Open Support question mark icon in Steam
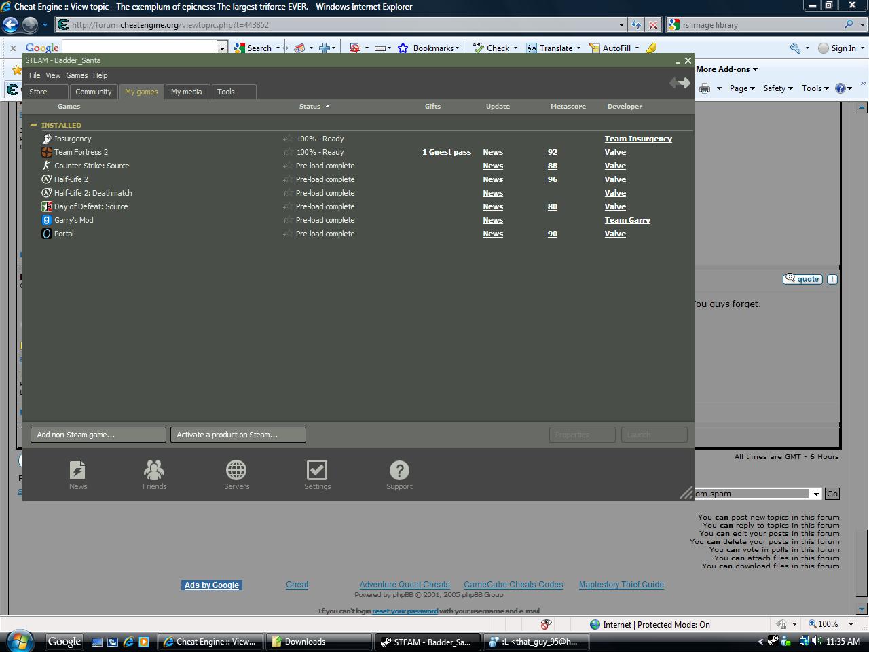The height and width of the screenshot is (652, 869). coord(399,475)
